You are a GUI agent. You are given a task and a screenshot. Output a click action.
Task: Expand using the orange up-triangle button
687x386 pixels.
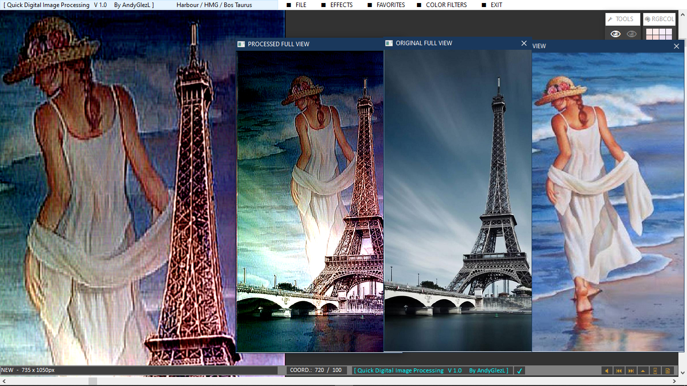coord(643,371)
